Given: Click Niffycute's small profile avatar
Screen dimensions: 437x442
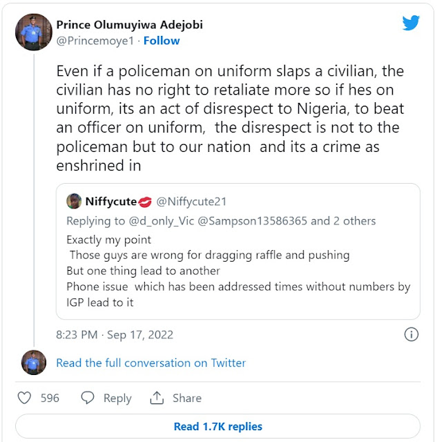Looking at the screenshot, I should pyautogui.click(x=74, y=202).
